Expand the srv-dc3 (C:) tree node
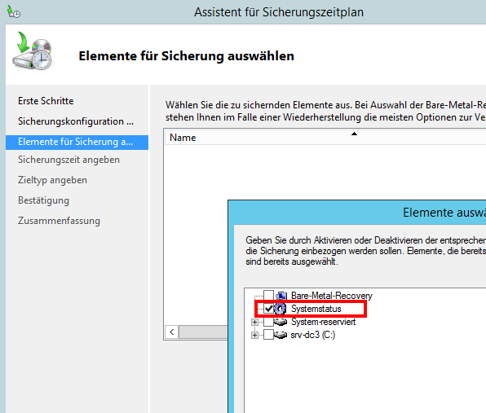This screenshot has height=413, width=486. [x=254, y=336]
